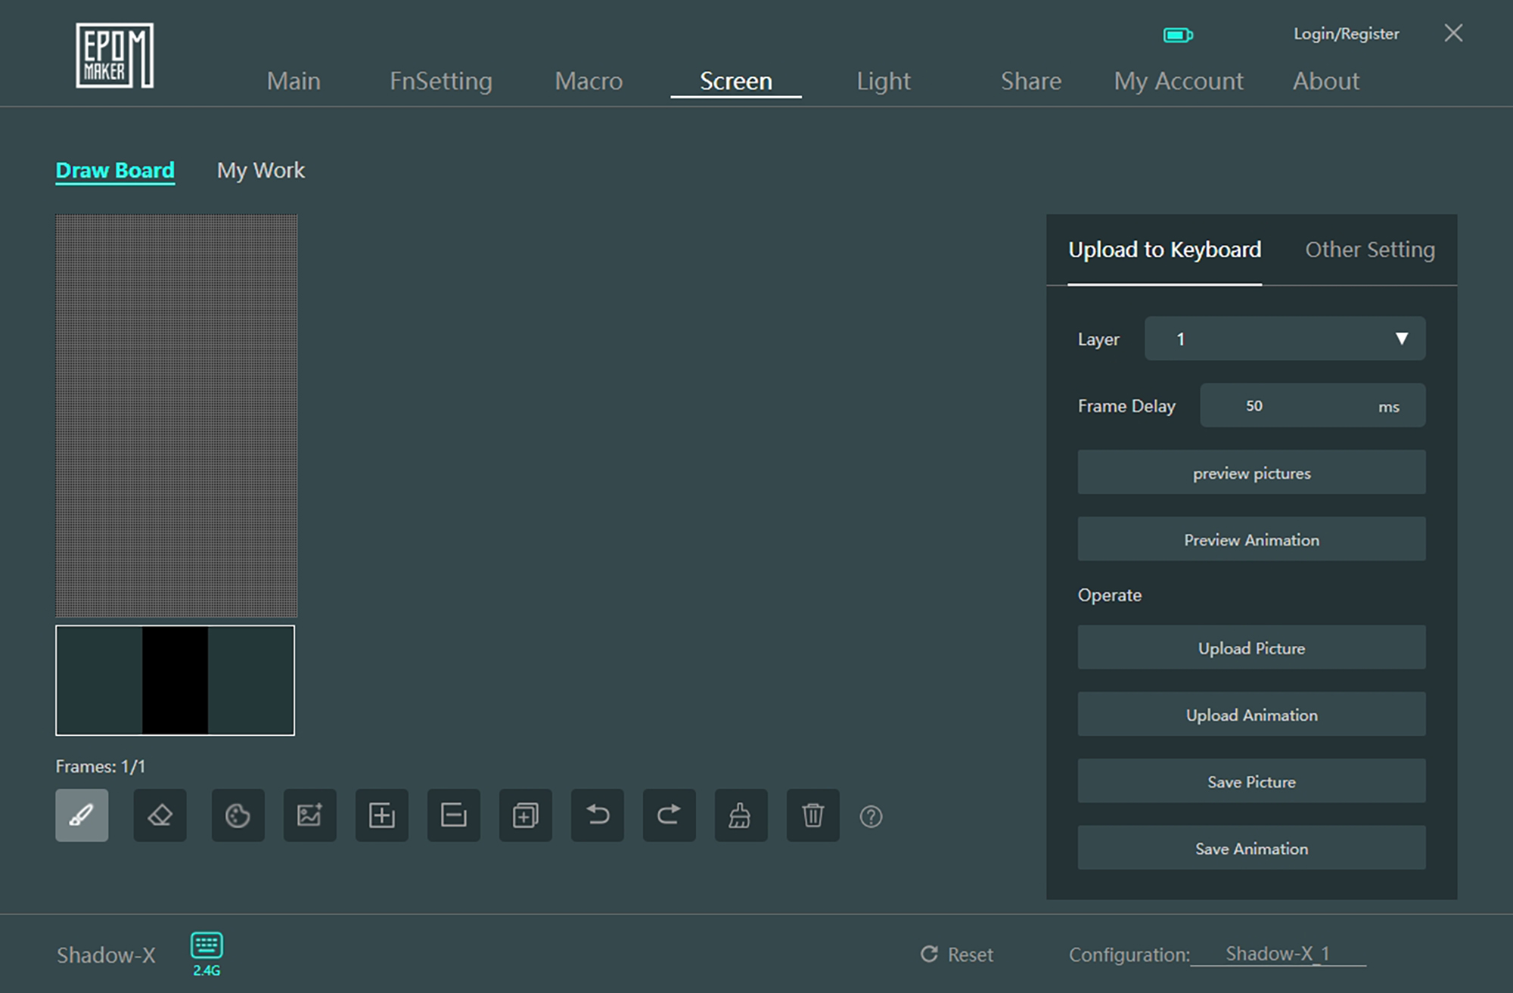The width and height of the screenshot is (1513, 993).
Task: Click the Frame Delay input field
Action: pyautogui.click(x=1286, y=406)
